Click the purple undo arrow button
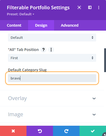106x136 pixels. tap(40, 131)
